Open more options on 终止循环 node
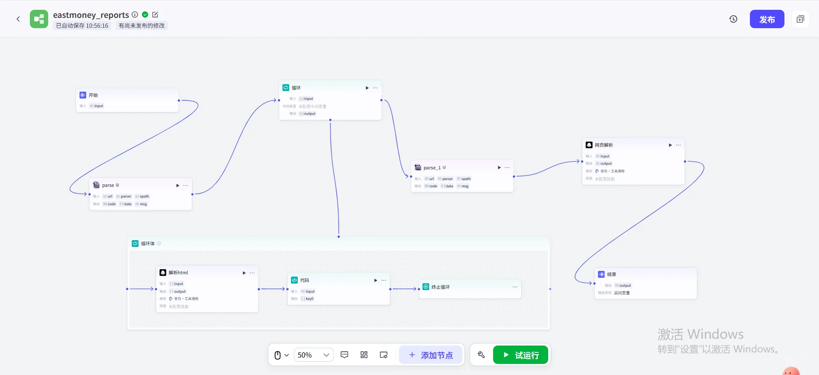This screenshot has width=819, height=375. tap(515, 287)
